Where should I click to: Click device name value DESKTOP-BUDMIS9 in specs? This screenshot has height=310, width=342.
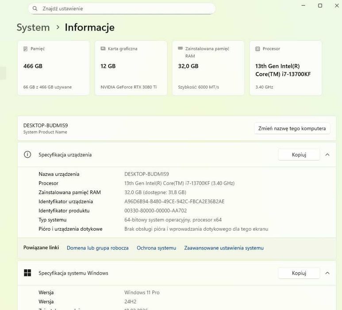(146, 174)
